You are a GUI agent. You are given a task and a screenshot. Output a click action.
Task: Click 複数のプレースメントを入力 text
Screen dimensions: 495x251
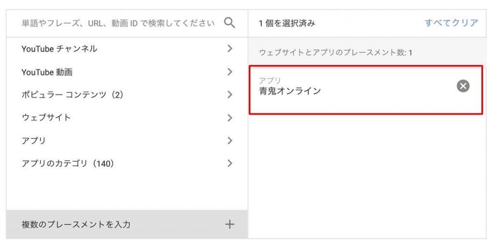pos(76,225)
